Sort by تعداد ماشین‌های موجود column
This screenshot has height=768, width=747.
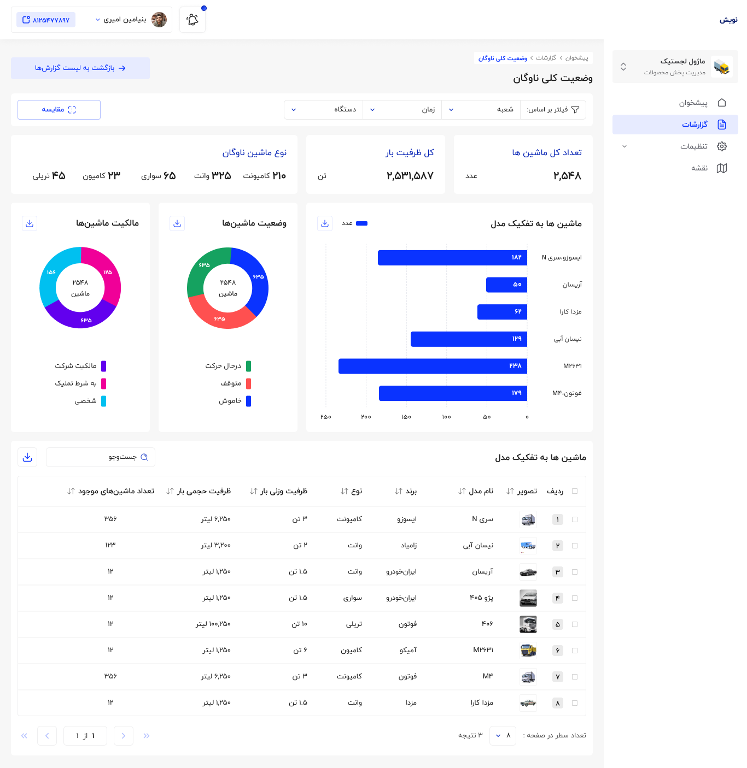(x=71, y=491)
